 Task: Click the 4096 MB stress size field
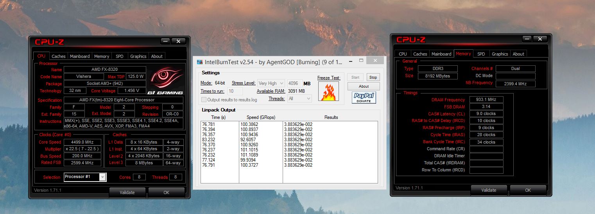[x=295, y=83]
